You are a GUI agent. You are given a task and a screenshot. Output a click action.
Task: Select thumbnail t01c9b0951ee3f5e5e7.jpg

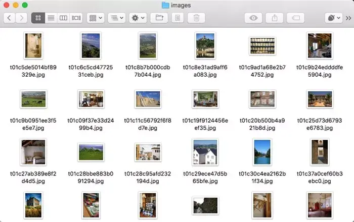tap(33, 99)
